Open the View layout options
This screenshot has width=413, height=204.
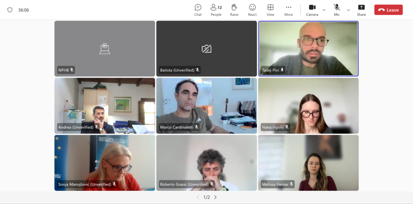coord(270,10)
